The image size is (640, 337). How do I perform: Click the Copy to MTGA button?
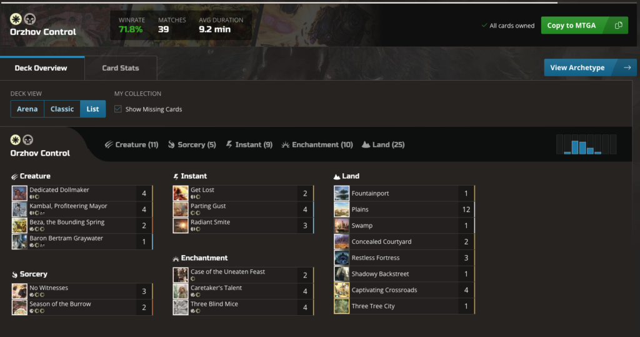coord(584,26)
